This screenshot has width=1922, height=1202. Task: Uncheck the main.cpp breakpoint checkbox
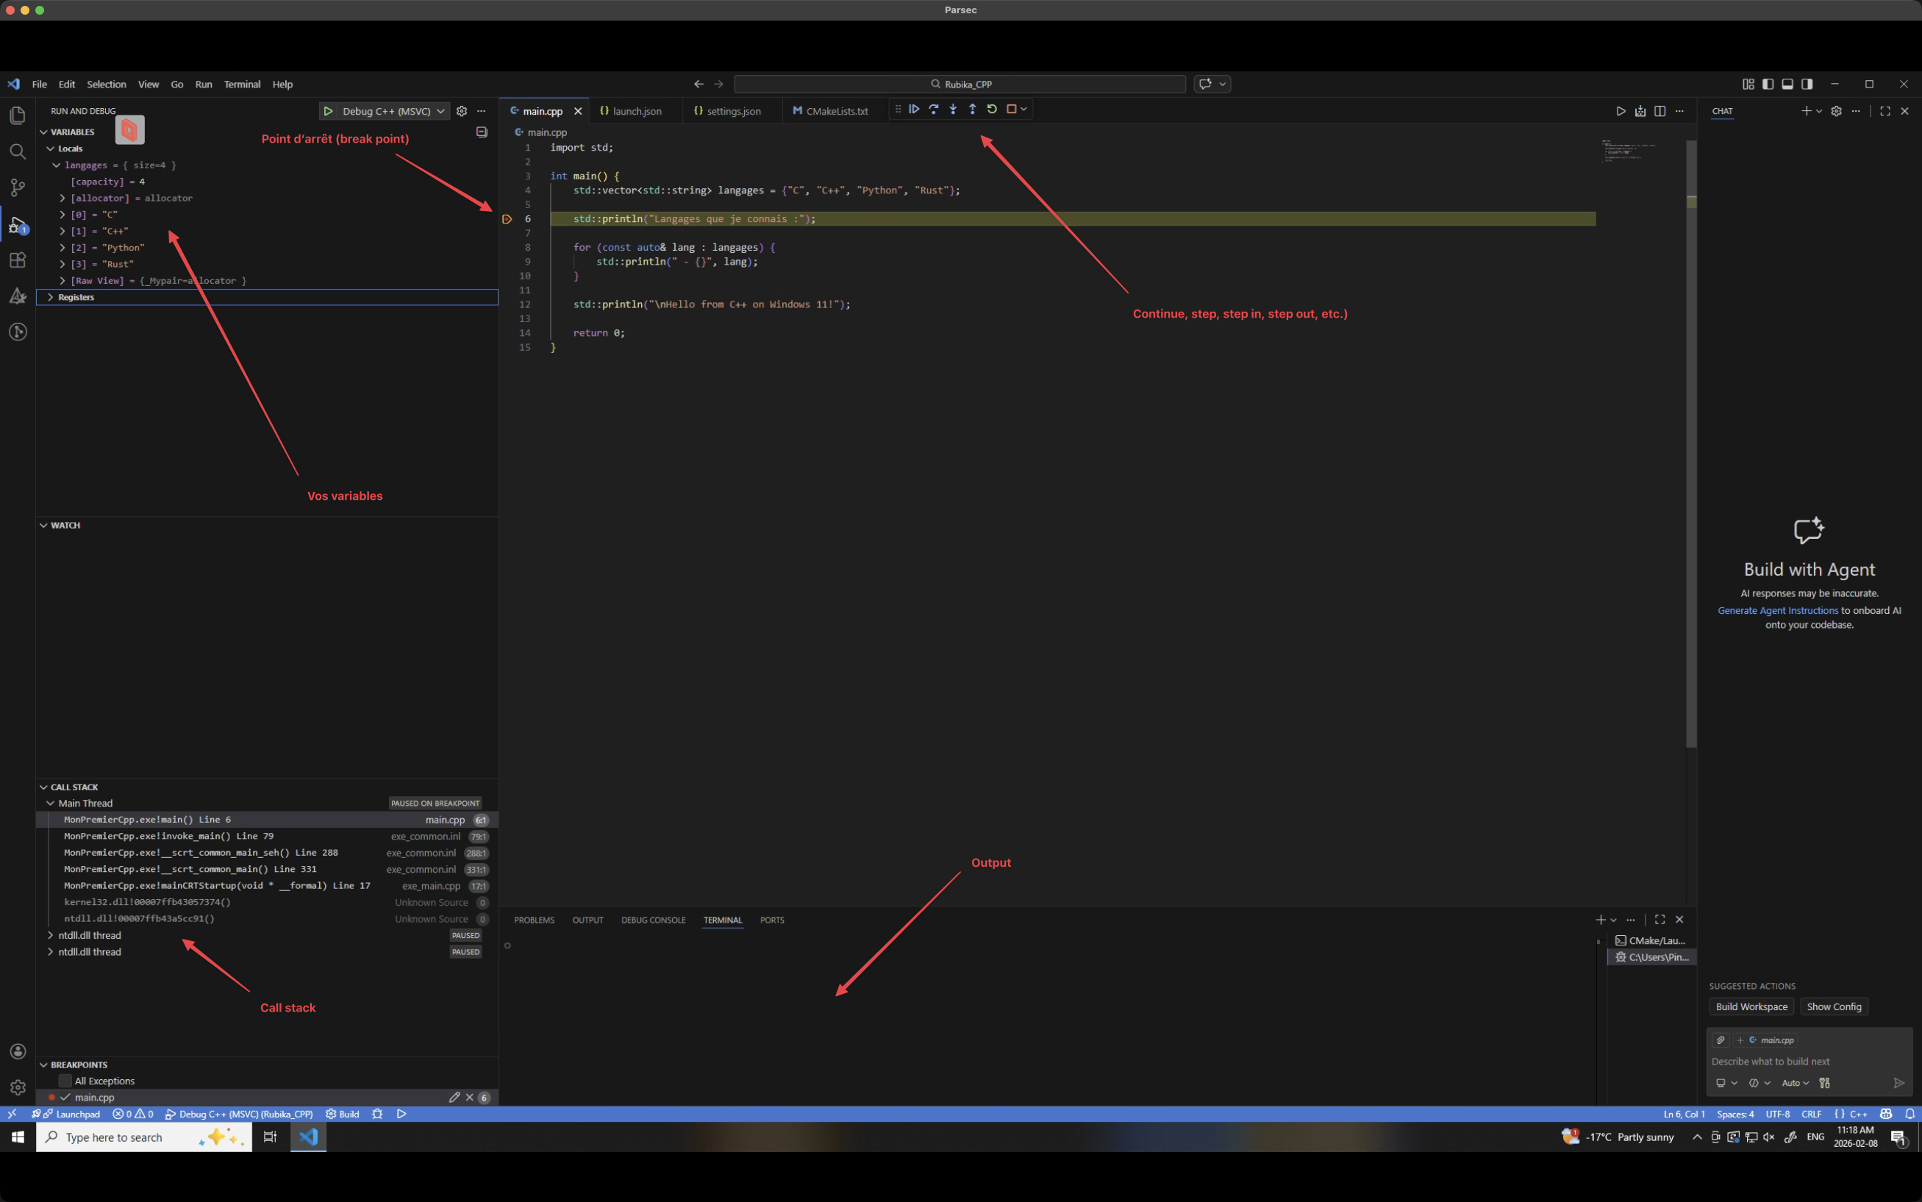pyautogui.click(x=65, y=1097)
